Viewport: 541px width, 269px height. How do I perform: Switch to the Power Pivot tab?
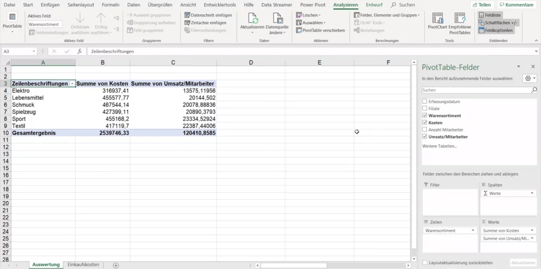[x=313, y=5]
